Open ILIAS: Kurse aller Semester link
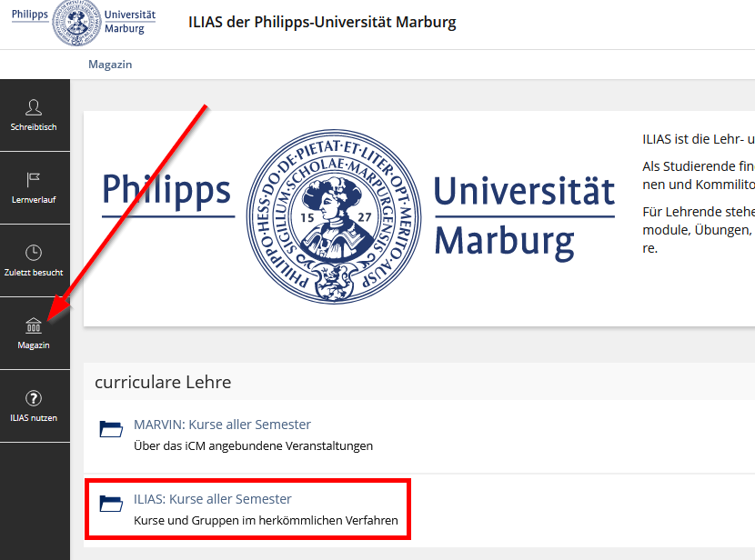755x560 pixels. [212, 499]
